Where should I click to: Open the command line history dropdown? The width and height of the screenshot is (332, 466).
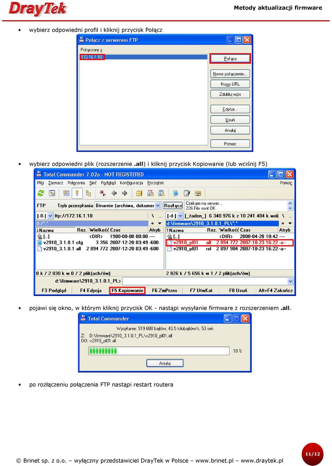tap(290, 281)
